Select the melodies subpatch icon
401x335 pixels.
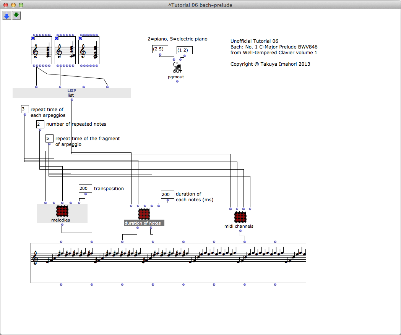(62, 211)
